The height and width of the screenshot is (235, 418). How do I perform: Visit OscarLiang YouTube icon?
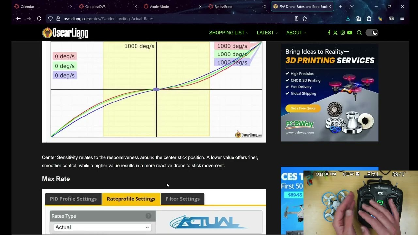point(350,33)
